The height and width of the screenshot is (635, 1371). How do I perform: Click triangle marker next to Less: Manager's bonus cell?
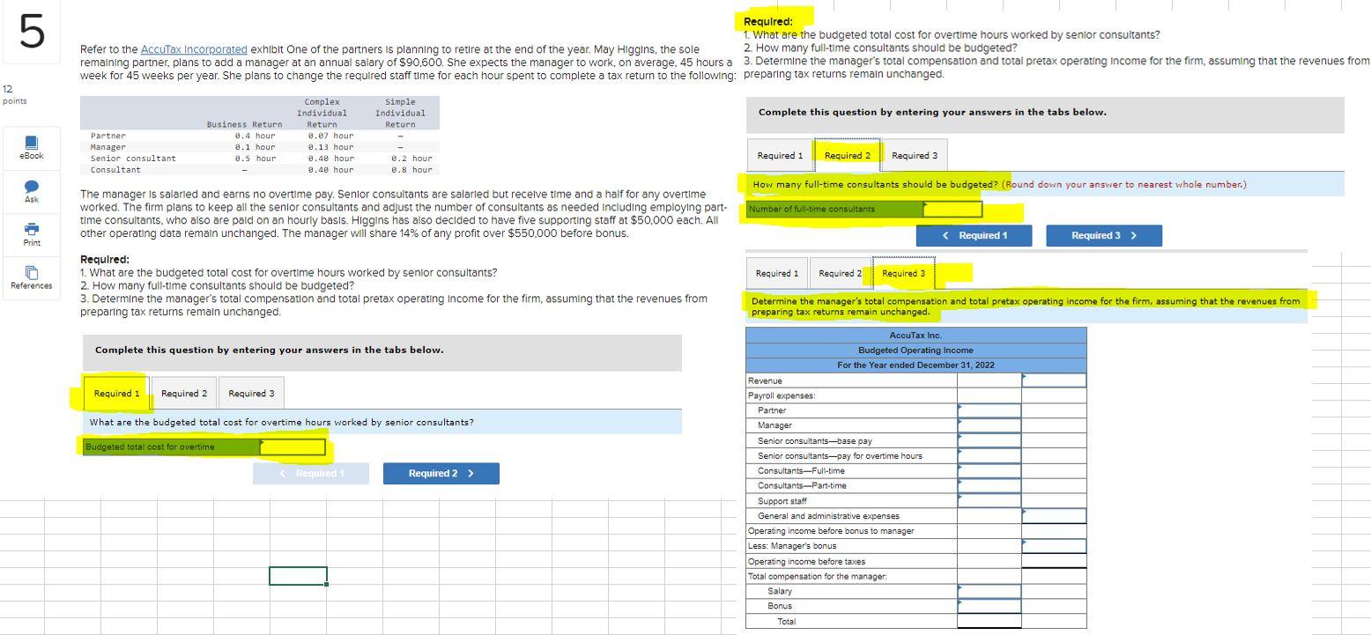click(x=1023, y=543)
